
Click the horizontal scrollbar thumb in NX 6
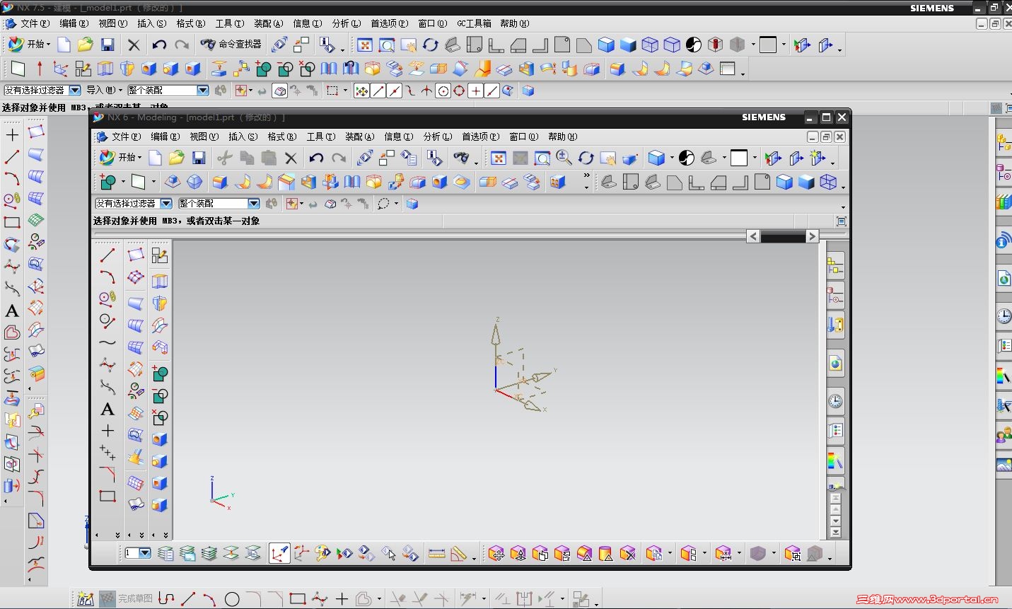783,236
